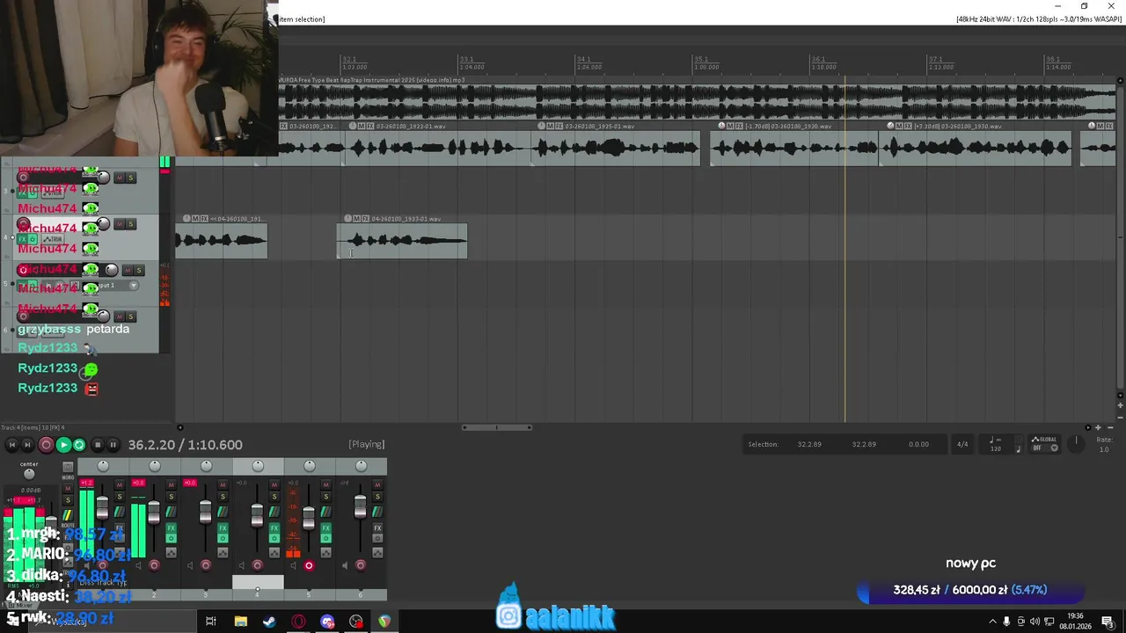
Task: Mute mixer channel 5
Action: (x=325, y=485)
